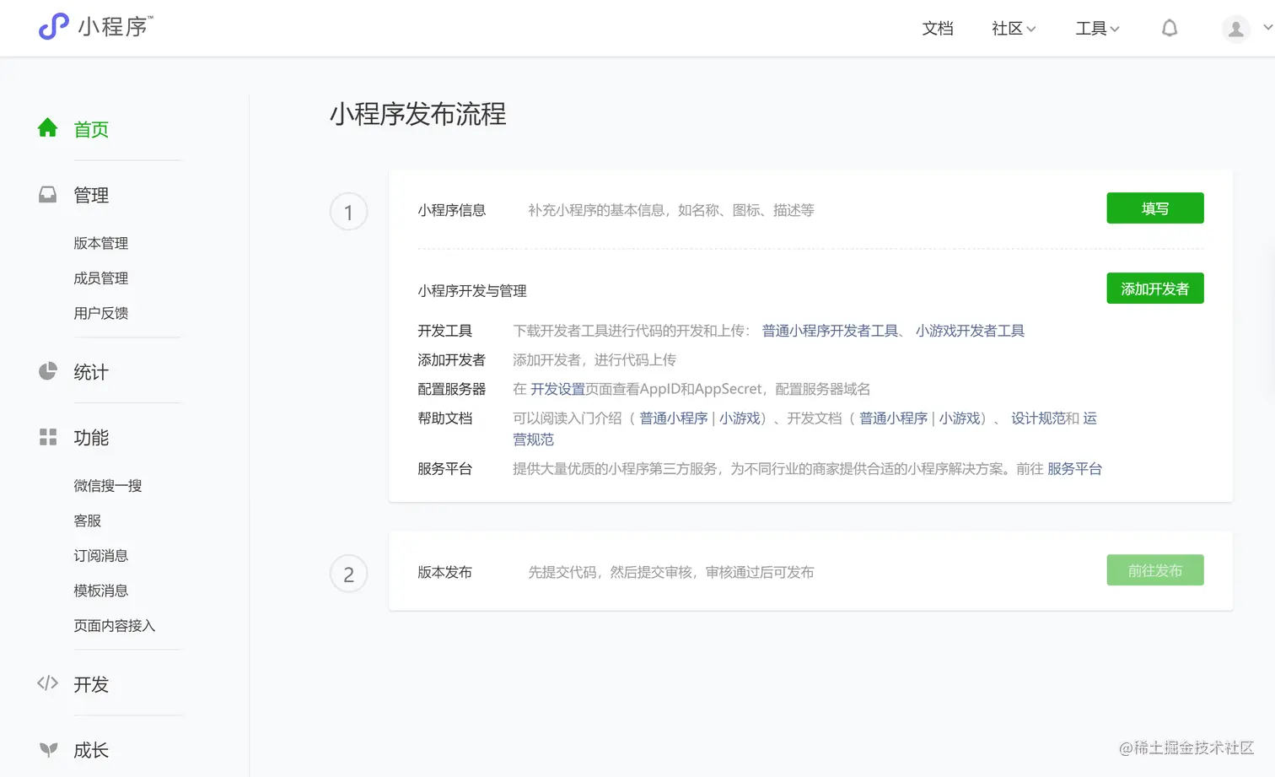Viewport: 1275px width, 777px height.
Task: Follow the 开发设置 link
Action: (557, 389)
